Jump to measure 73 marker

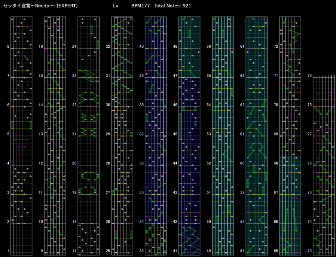(x=310, y=251)
